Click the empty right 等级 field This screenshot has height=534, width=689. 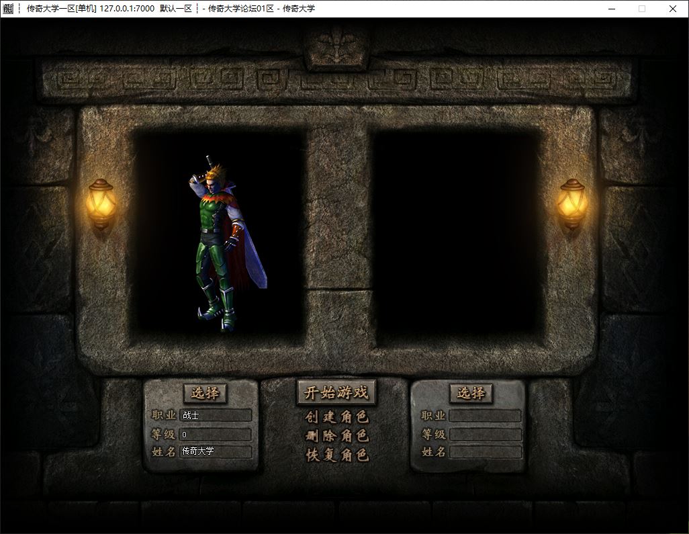point(485,435)
